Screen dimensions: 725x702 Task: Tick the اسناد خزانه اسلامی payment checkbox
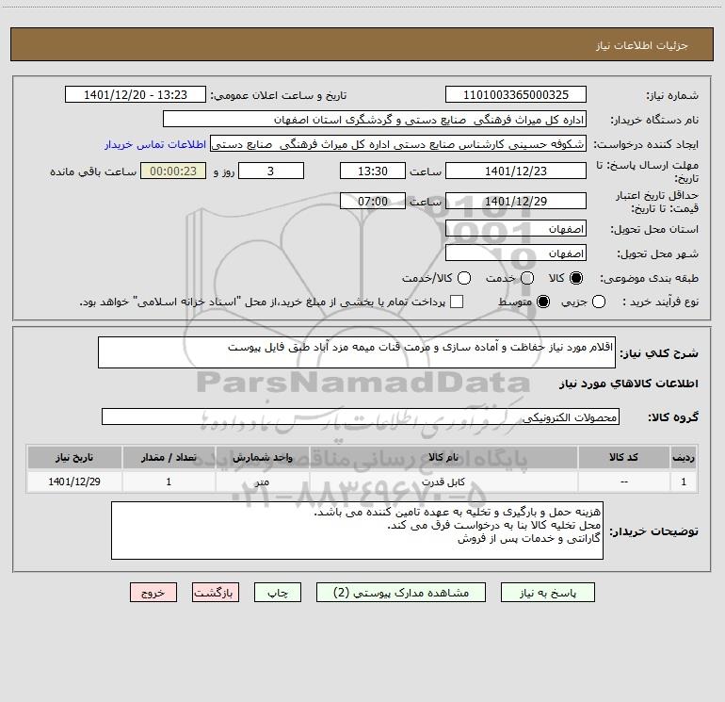(x=457, y=302)
